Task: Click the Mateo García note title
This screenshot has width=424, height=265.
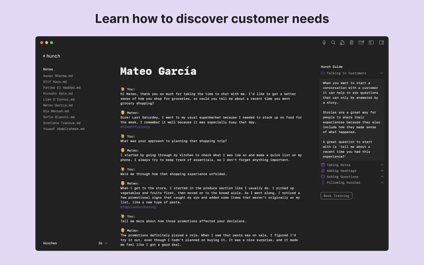Action: click(x=158, y=71)
